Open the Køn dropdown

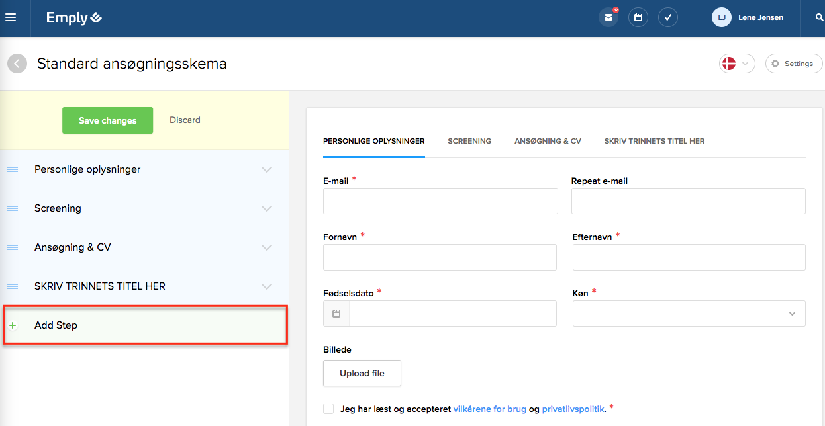click(689, 314)
